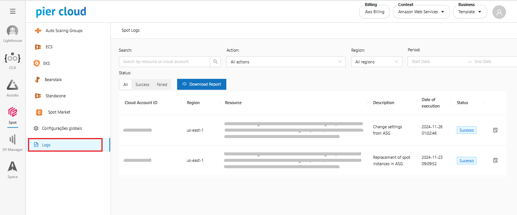Go to the CCA module icon
This screenshot has width=517, height=215.
click(x=12, y=59)
